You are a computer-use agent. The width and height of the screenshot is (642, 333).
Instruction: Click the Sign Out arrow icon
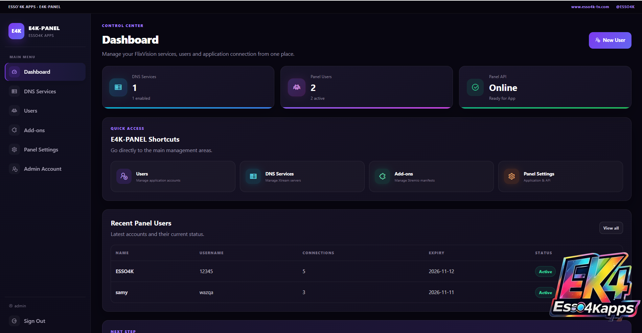click(14, 321)
